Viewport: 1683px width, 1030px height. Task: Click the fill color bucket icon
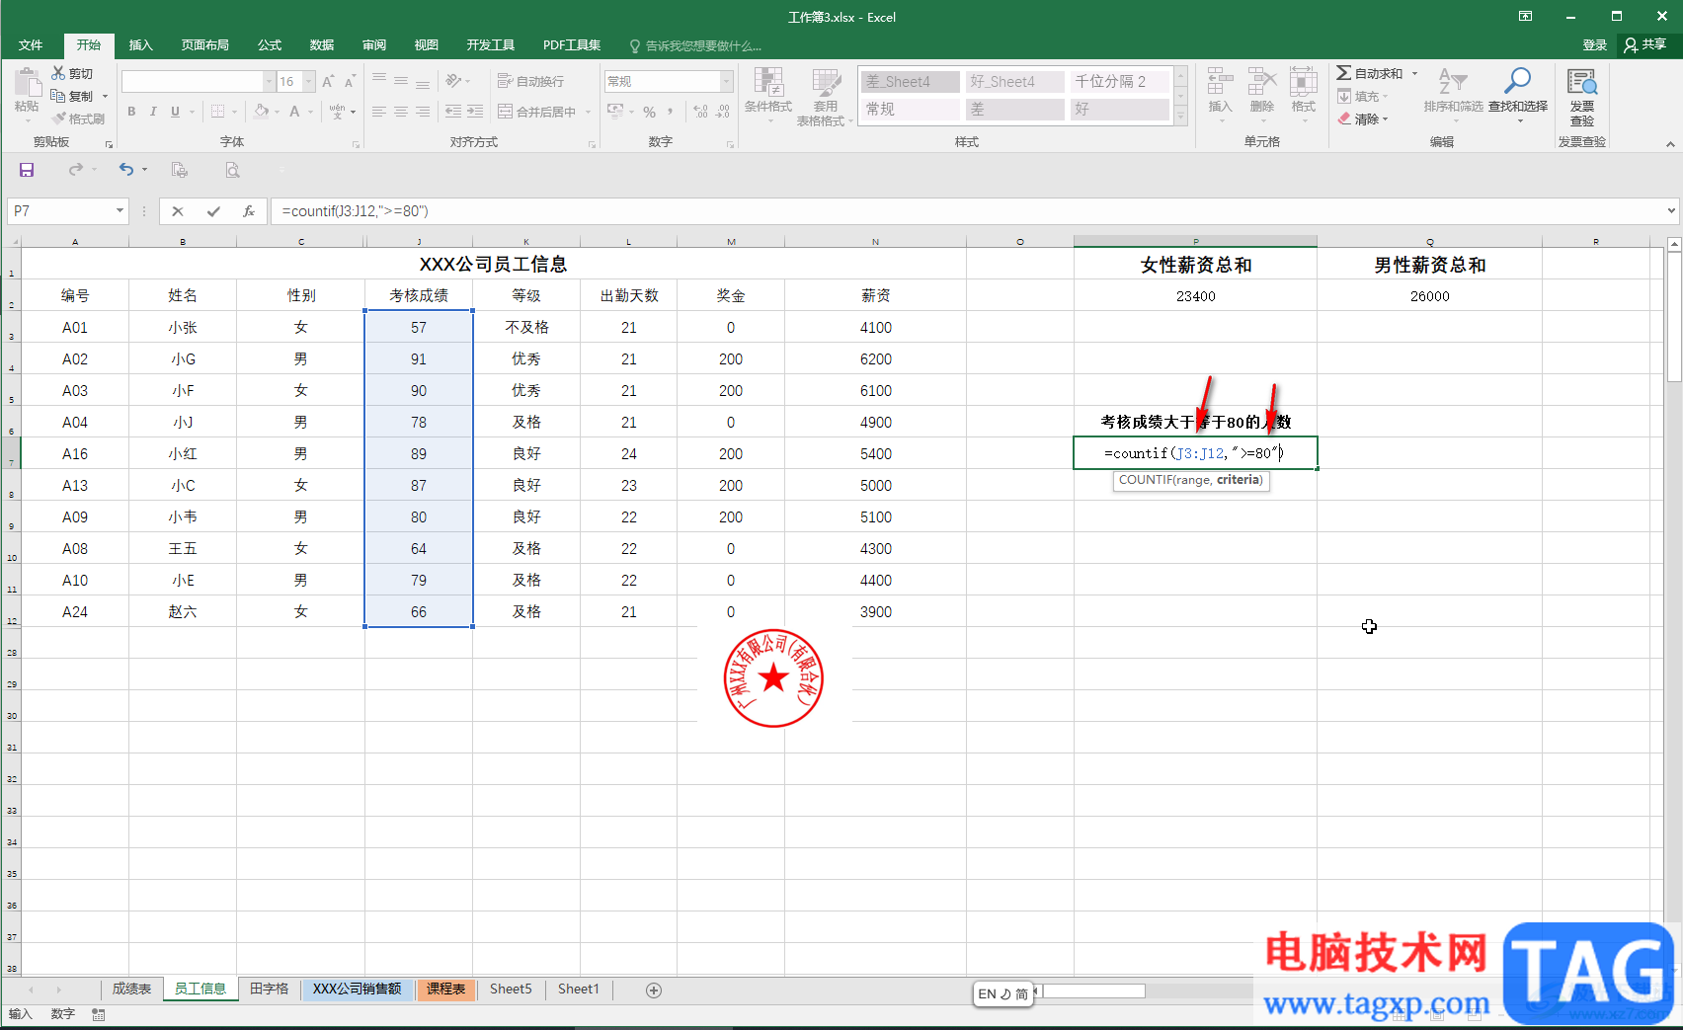(x=261, y=112)
